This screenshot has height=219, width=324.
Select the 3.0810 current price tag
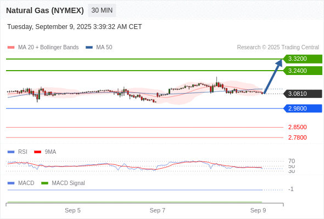tap(303, 94)
